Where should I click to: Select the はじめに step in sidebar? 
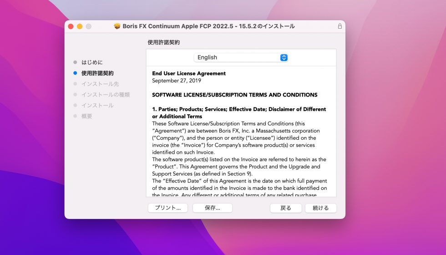pyautogui.click(x=92, y=62)
